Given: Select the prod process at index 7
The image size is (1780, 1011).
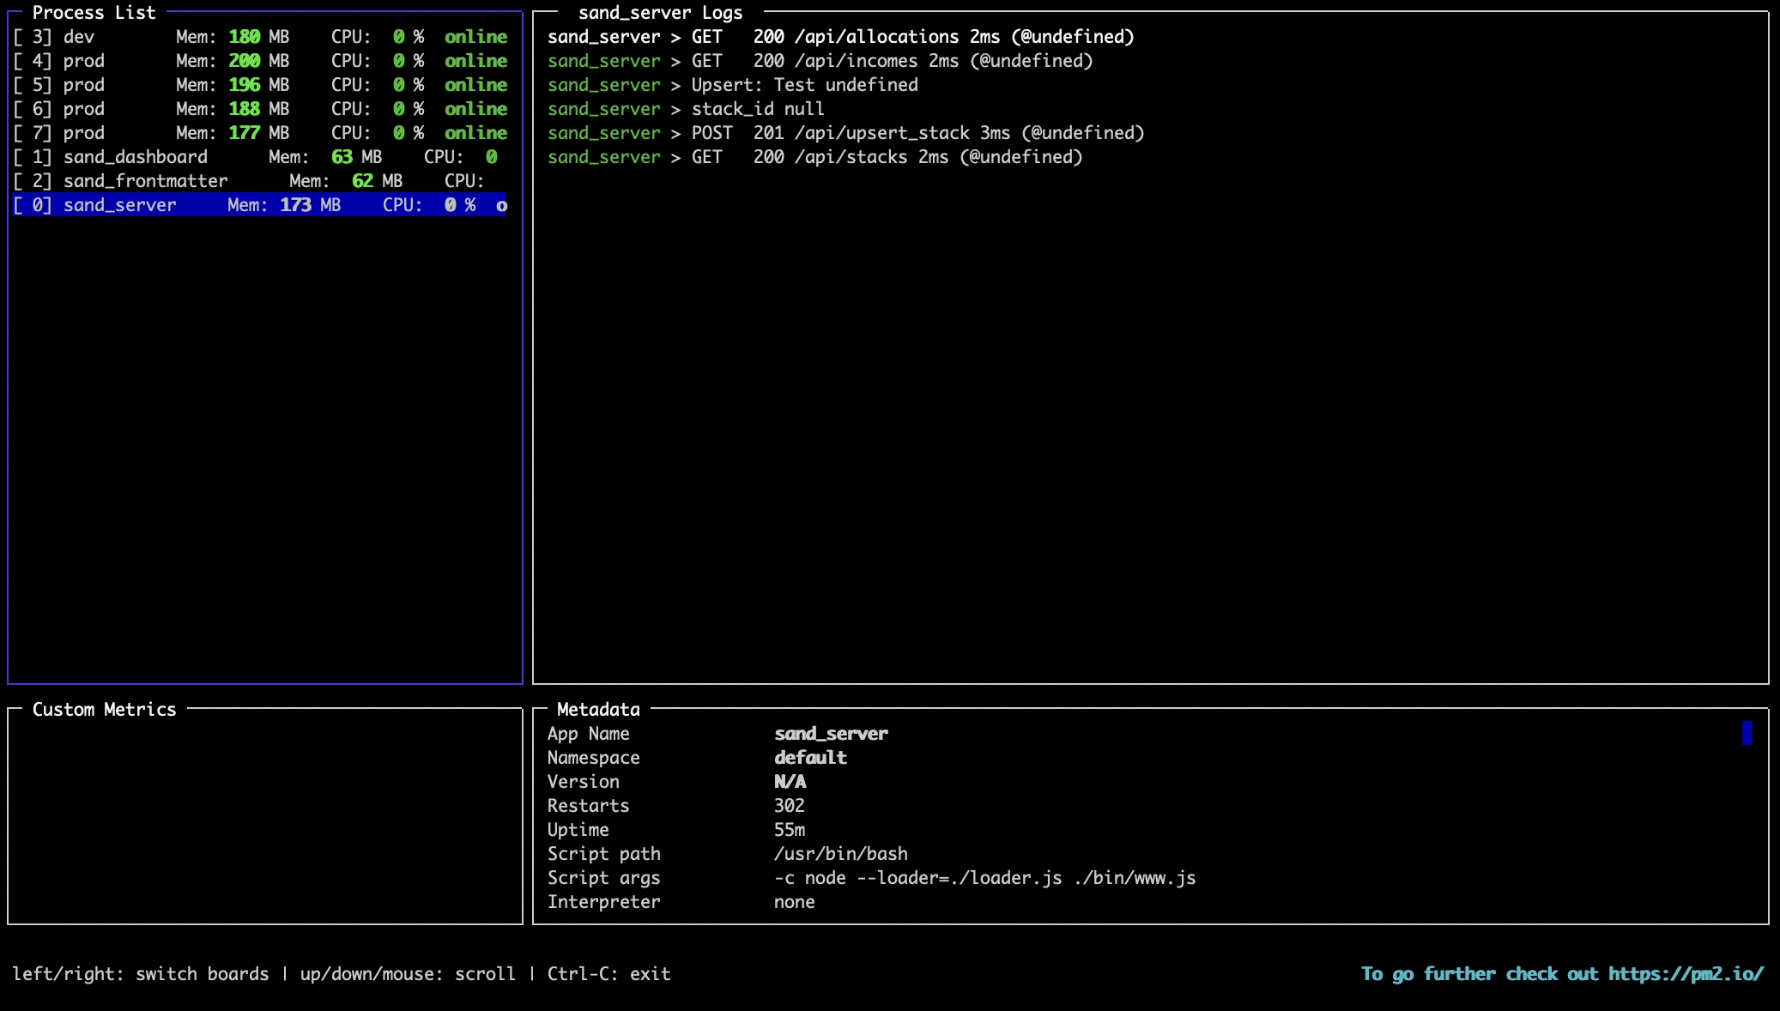Looking at the screenshot, I should pos(84,133).
